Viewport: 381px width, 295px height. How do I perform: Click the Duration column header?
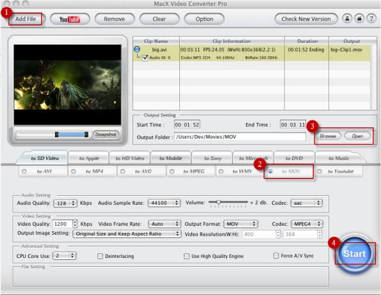[307, 41]
